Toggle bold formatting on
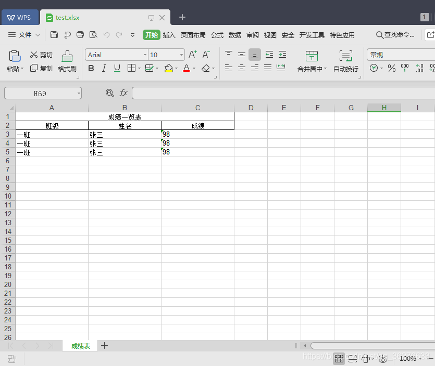 [91, 68]
